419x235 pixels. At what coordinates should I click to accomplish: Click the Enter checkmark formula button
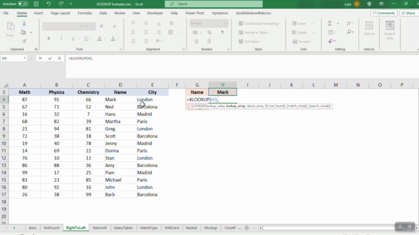(50, 58)
